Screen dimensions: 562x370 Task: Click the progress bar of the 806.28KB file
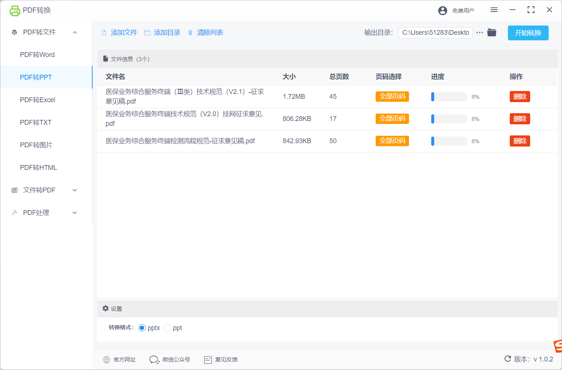pos(449,119)
